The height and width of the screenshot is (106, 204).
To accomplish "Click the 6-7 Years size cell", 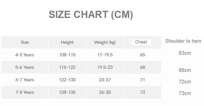I will click(25, 80).
